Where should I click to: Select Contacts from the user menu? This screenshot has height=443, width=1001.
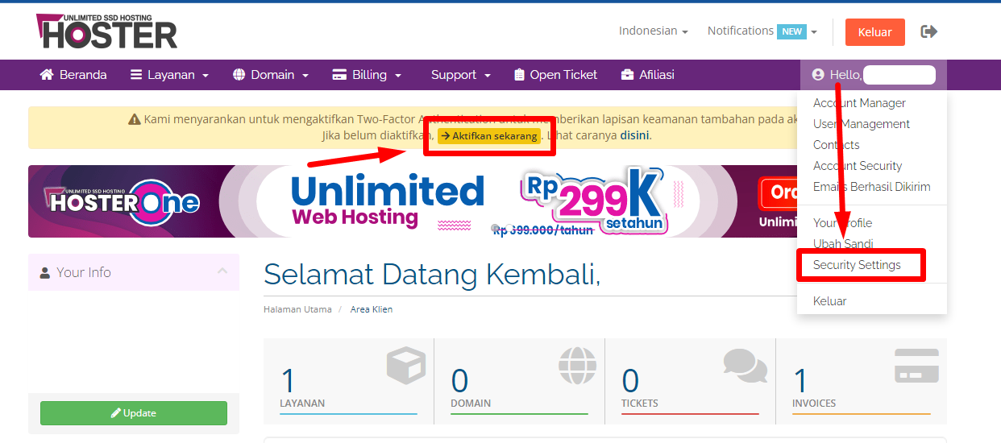pyautogui.click(x=836, y=145)
